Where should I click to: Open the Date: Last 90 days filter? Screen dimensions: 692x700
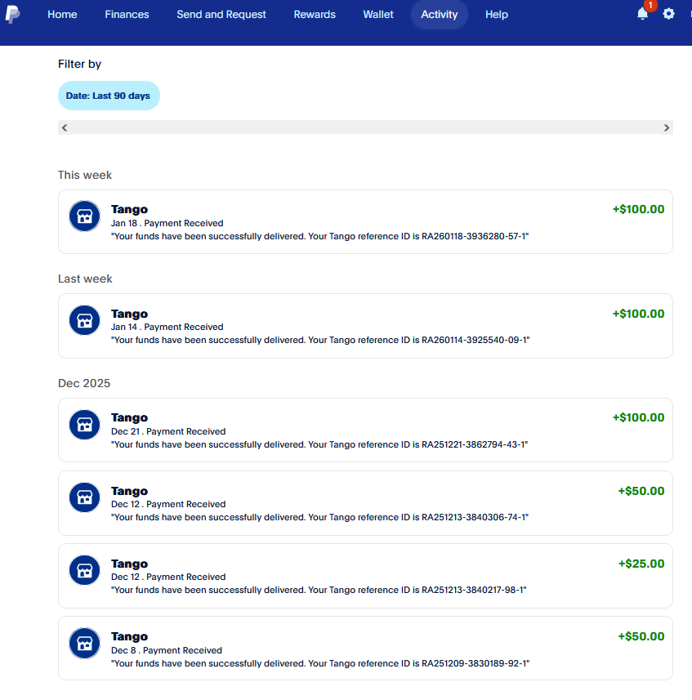point(109,96)
